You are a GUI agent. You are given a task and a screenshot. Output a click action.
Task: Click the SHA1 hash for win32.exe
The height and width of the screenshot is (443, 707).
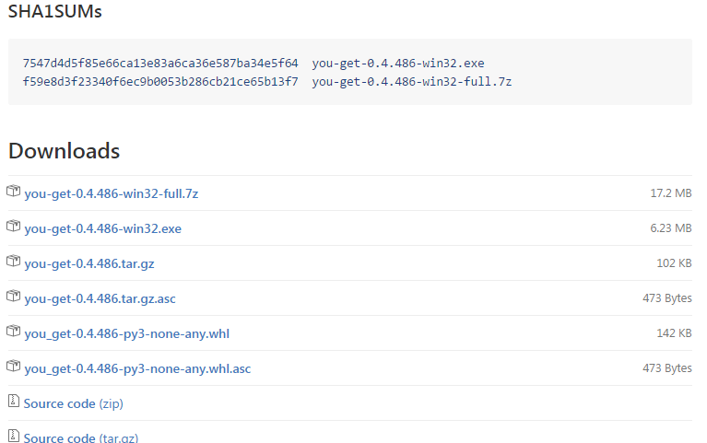click(x=160, y=64)
